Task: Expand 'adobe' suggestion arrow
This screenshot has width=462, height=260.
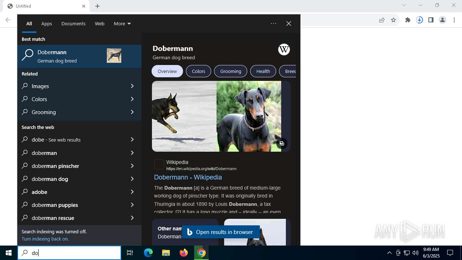Action: 132,192
